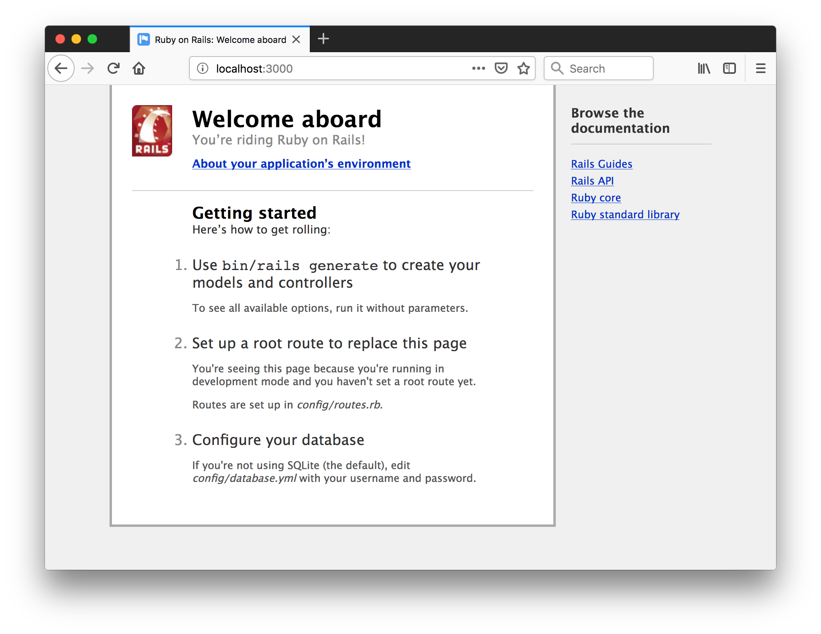The width and height of the screenshot is (821, 634).
Task: Open the Firefox hamburger menu
Action: [x=761, y=68]
